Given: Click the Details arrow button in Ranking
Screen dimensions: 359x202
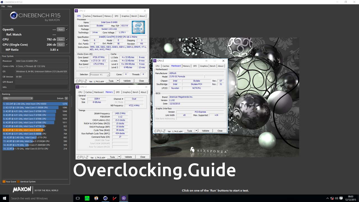Looking at the screenshot, I should (66, 98).
